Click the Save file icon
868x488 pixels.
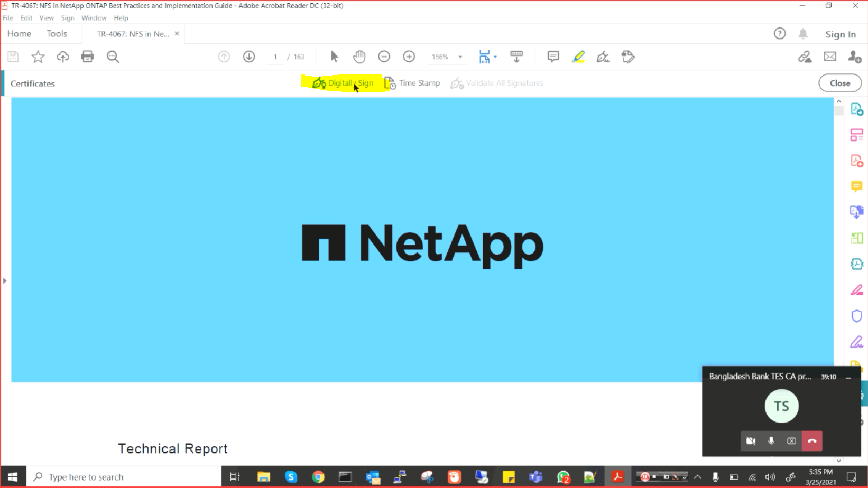tap(13, 57)
